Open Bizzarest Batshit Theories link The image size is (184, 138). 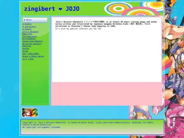[x=32, y=45]
